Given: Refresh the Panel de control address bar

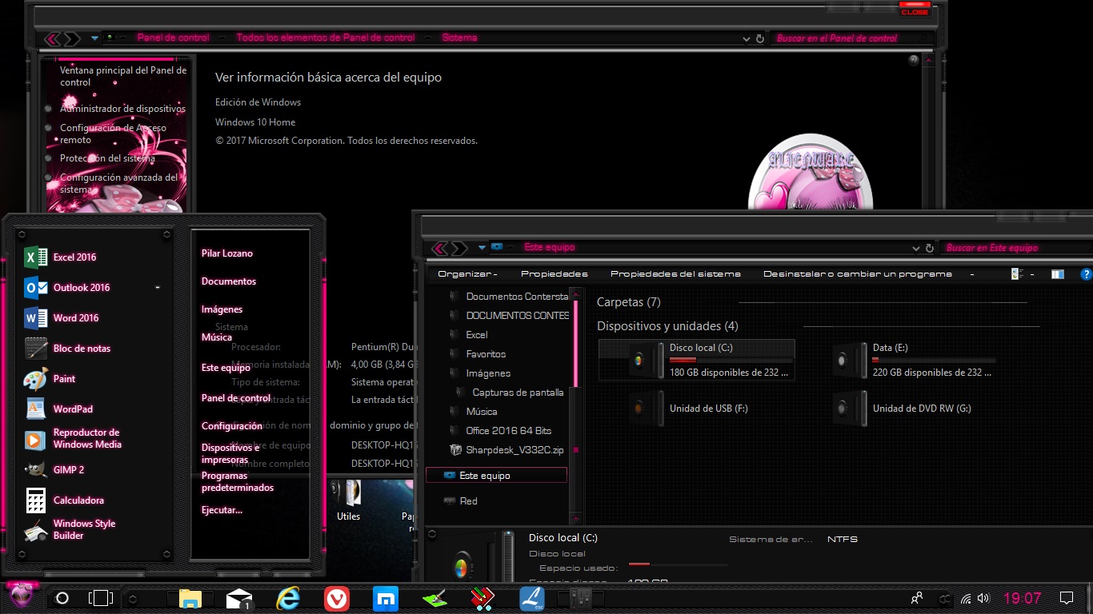Looking at the screenshot, I should click(759, 38).
